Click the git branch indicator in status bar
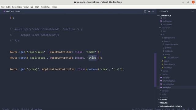Screen dimensions: 196x110 6,109
